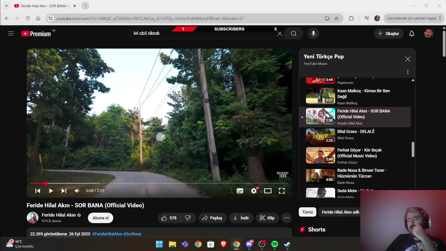Open #FerideHilalAkın hashtag link

pos(107,234)
